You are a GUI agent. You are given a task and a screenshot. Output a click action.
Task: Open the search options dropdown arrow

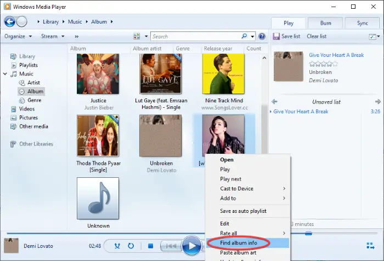coord(252,37)
